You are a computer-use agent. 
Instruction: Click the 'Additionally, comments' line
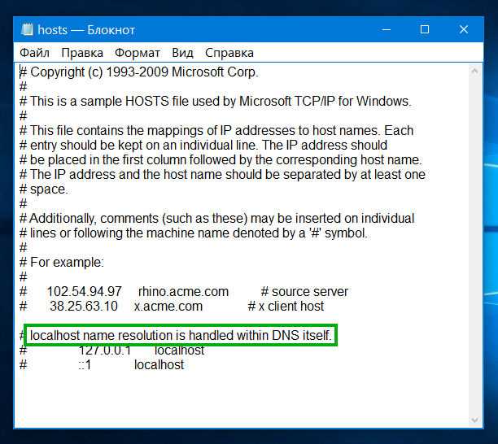tap(217, 219)
